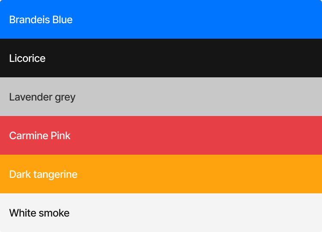This screenshot has width=322, height=232.
Task: Click the "Lavender grey" text label
Action: (43, 98)
